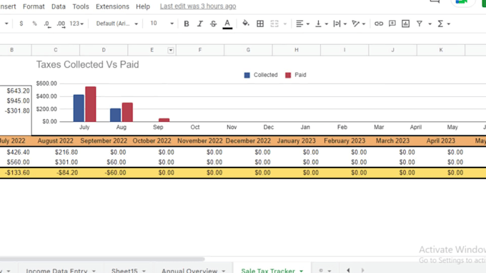Create a filter funnel icon

point(419,24)
